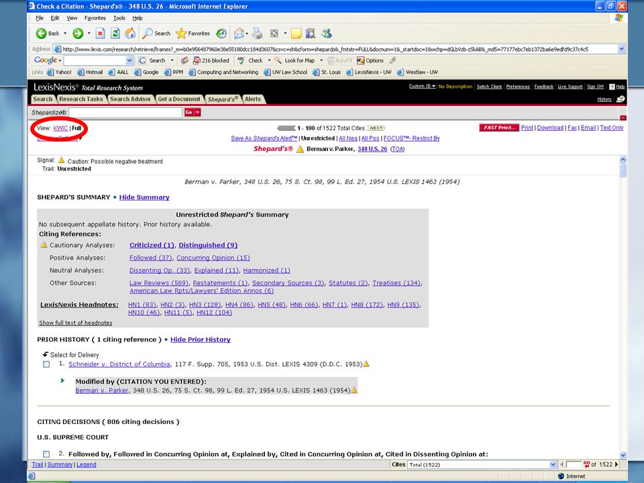The width and height of the screenshot is (644, 483).
Task: Open the Favorites menu in the menu bar
Action: click(95, 18)
